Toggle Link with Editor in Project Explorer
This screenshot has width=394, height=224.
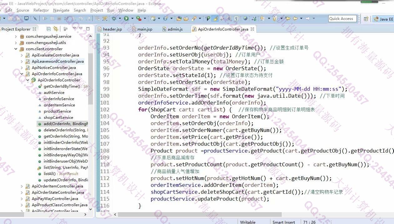(56, 29)
